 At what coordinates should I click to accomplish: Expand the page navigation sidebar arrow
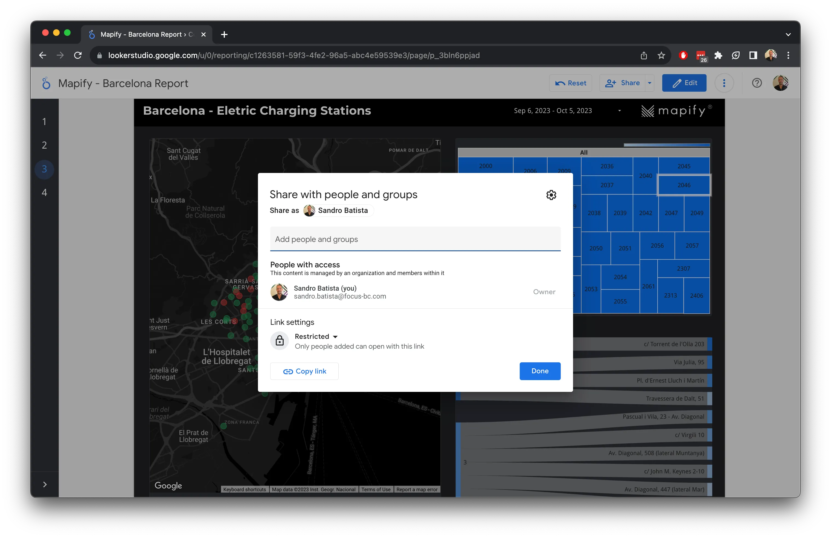pos(45,484)
